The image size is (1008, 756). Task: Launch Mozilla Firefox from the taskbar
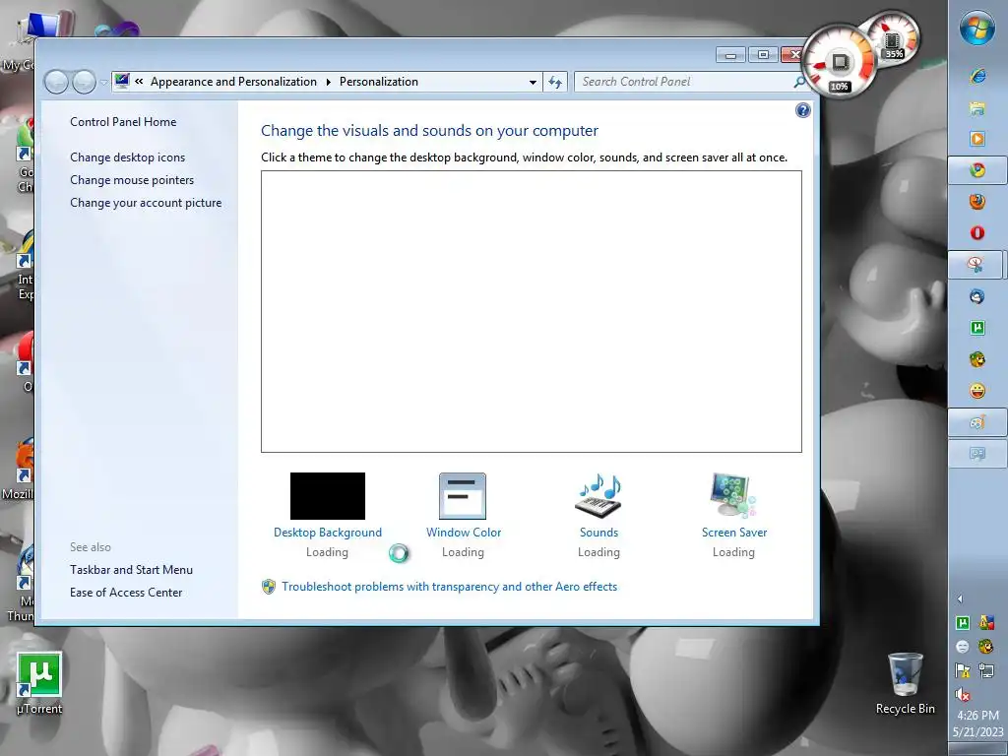(x=977, y=201)
